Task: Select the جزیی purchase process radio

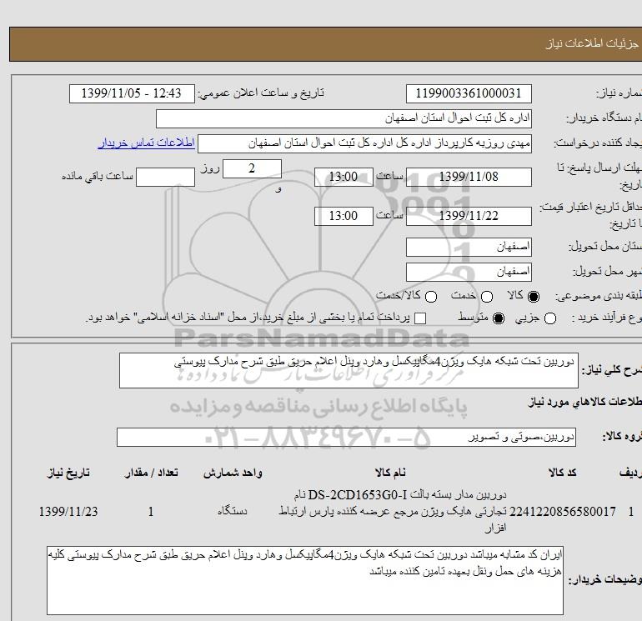Action: [550, 318]
